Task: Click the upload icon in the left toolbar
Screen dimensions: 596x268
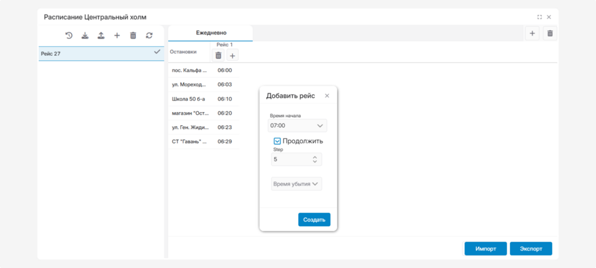Action: [x=101, y=36]
